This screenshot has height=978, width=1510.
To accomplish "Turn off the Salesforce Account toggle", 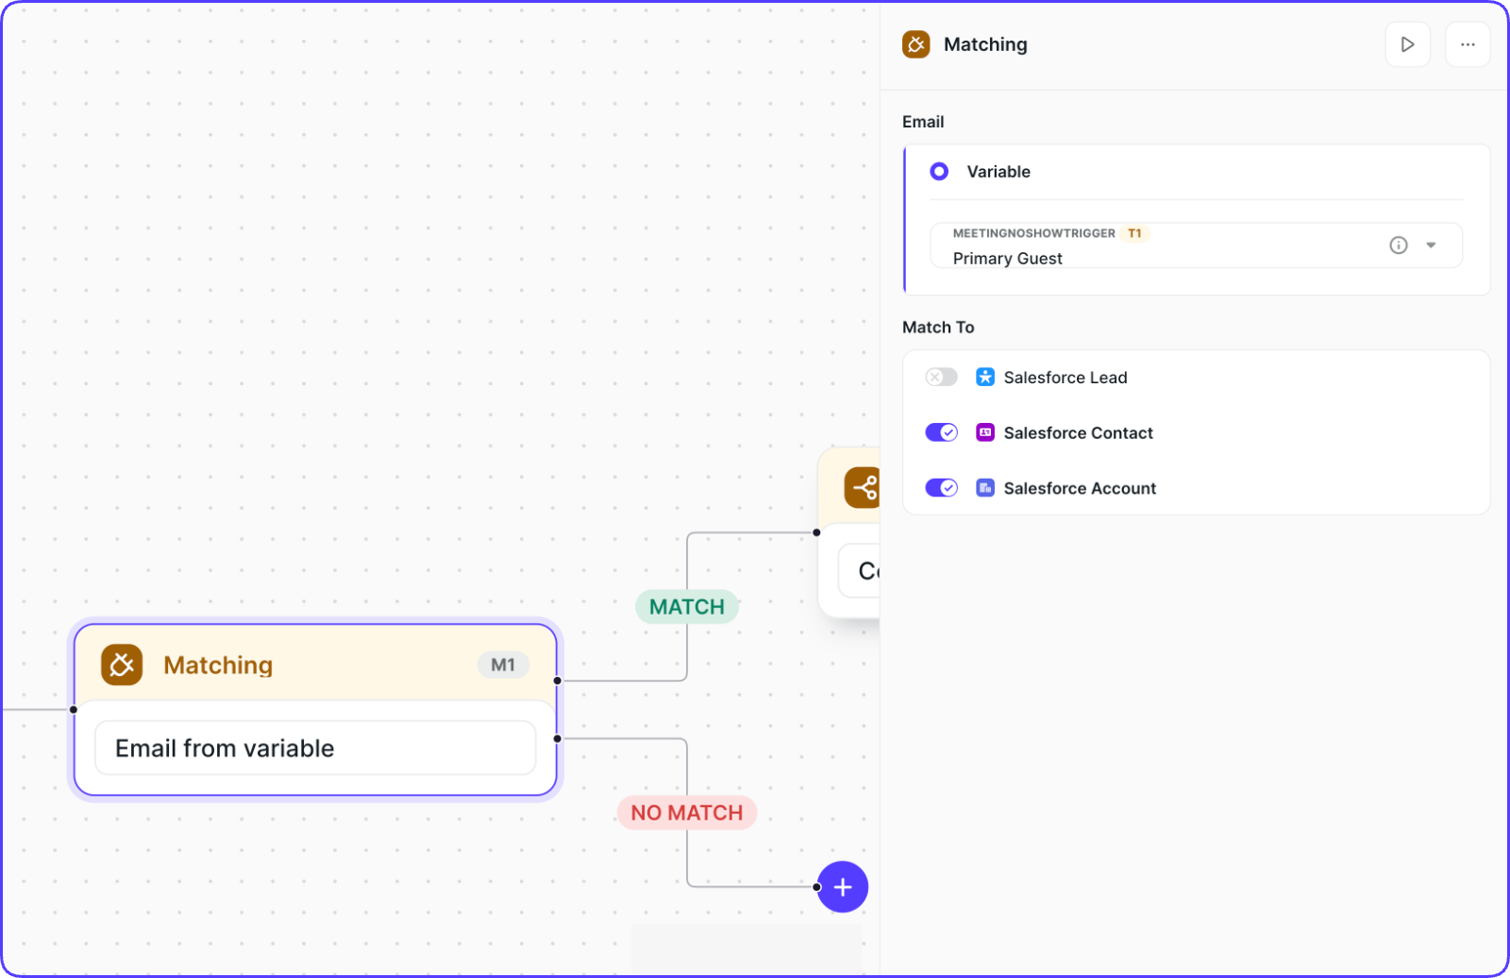I will (942, 488).
